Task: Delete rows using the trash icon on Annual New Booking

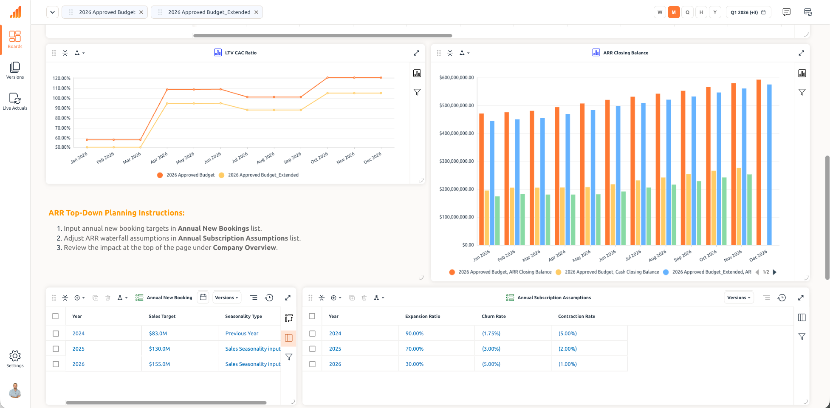Action: (107, 297)
